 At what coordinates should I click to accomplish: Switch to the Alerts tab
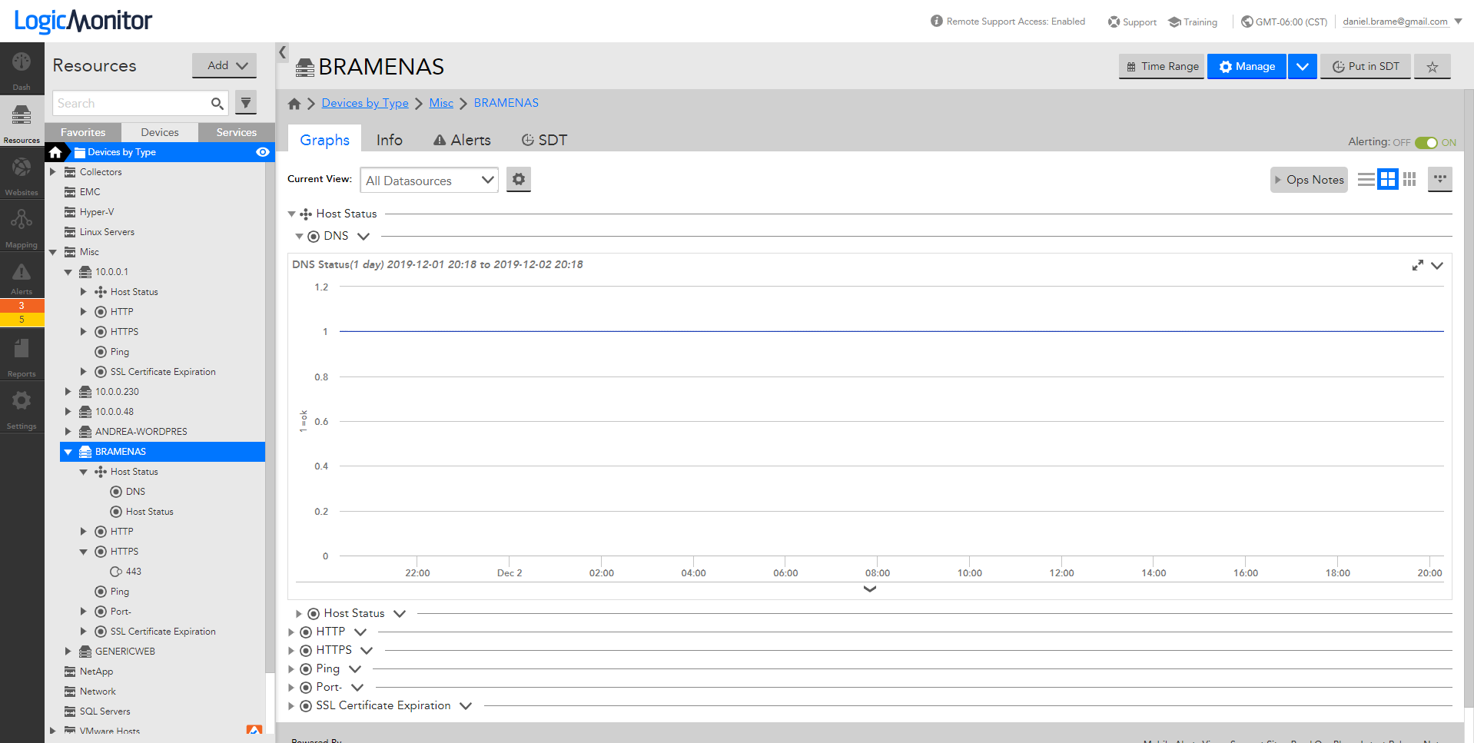click(462, 140)
